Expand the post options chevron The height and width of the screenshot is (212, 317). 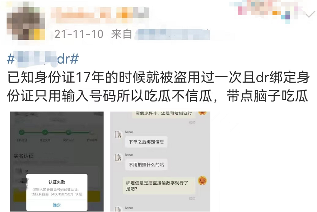coord(310,14)
